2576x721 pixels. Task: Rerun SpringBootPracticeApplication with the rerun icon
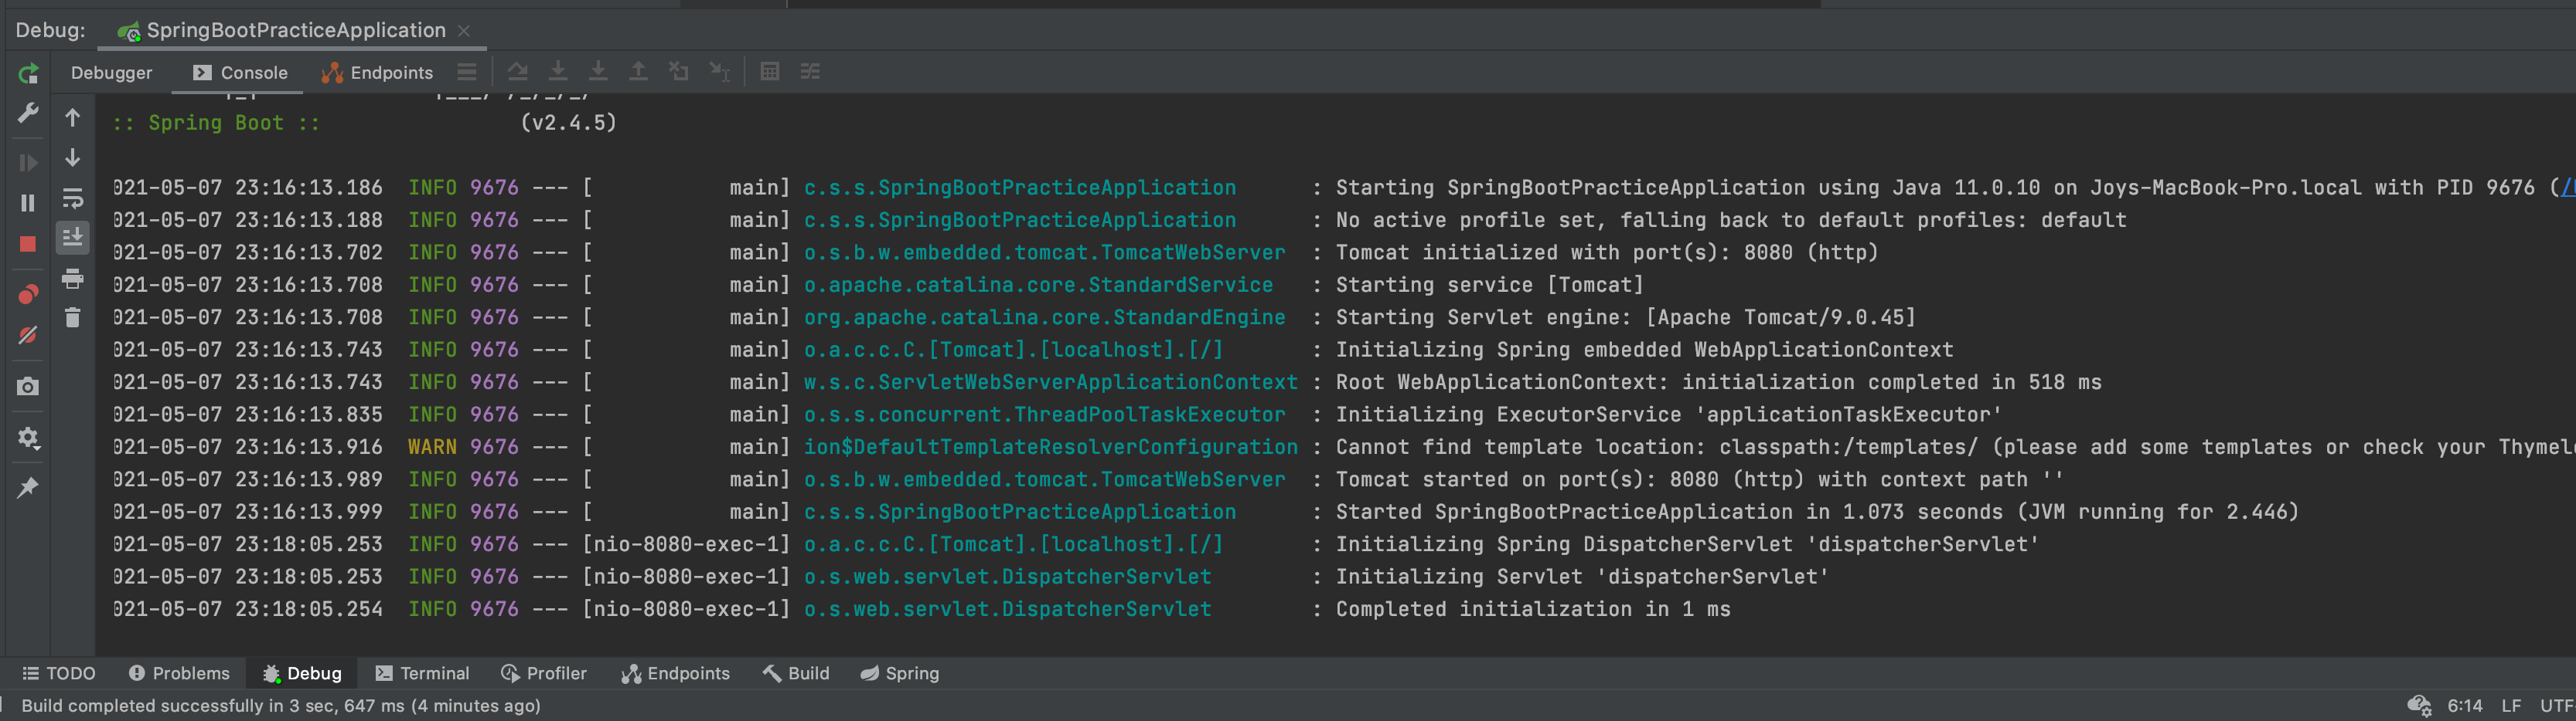tap(28, 73)
